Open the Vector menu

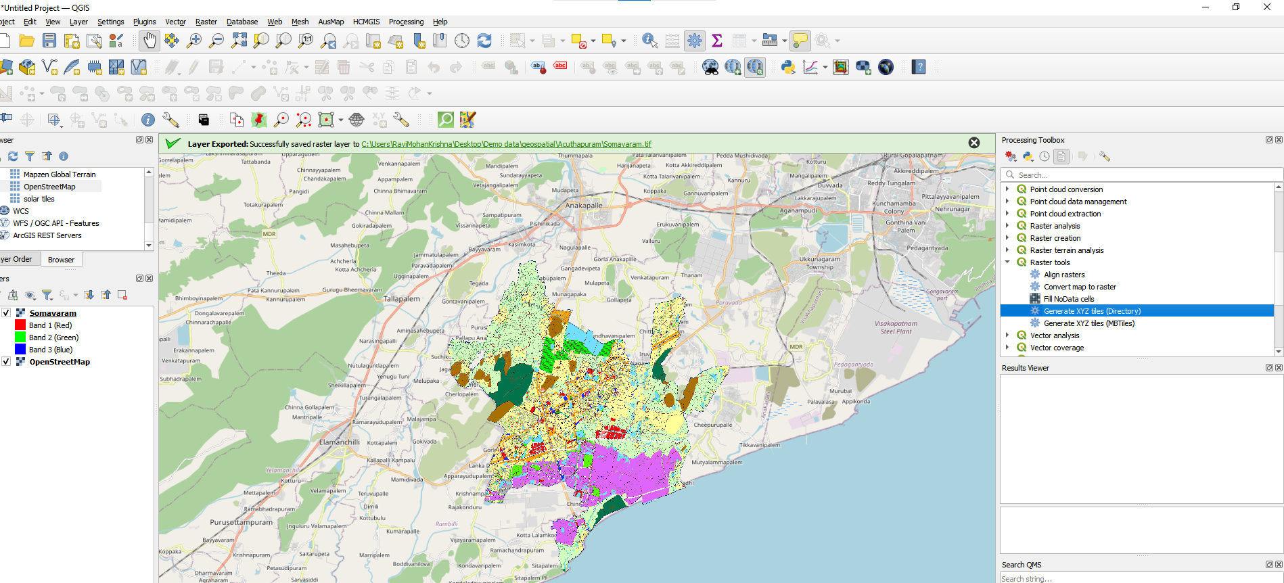coord(176,22)
